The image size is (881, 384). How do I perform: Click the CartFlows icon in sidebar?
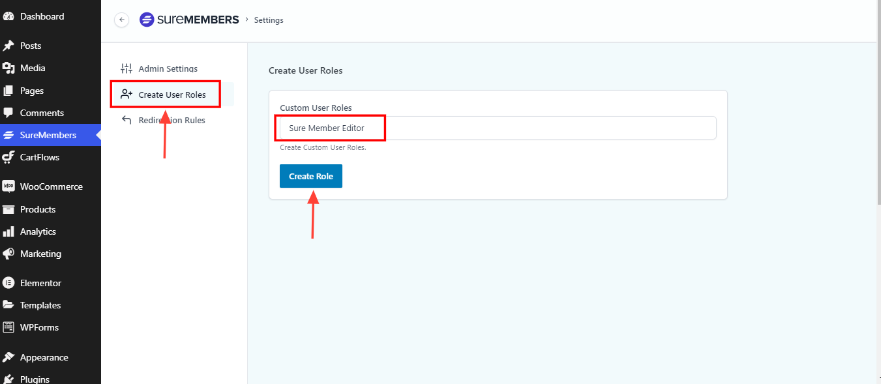(x=8, y=157)
